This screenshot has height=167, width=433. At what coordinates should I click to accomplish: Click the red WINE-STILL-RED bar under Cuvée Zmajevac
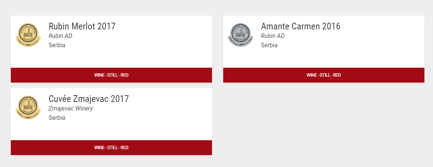(111, 147)
